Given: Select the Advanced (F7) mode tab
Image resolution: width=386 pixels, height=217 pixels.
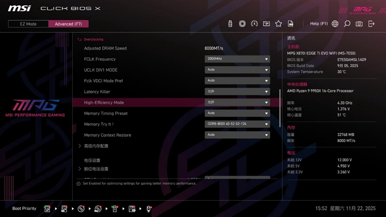Looking at the screenshot, I should point(68,24).
